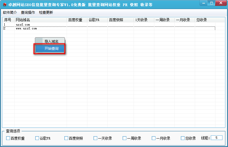
Task: Enable the 百度权重 checkbox
Action: [8, 138]
